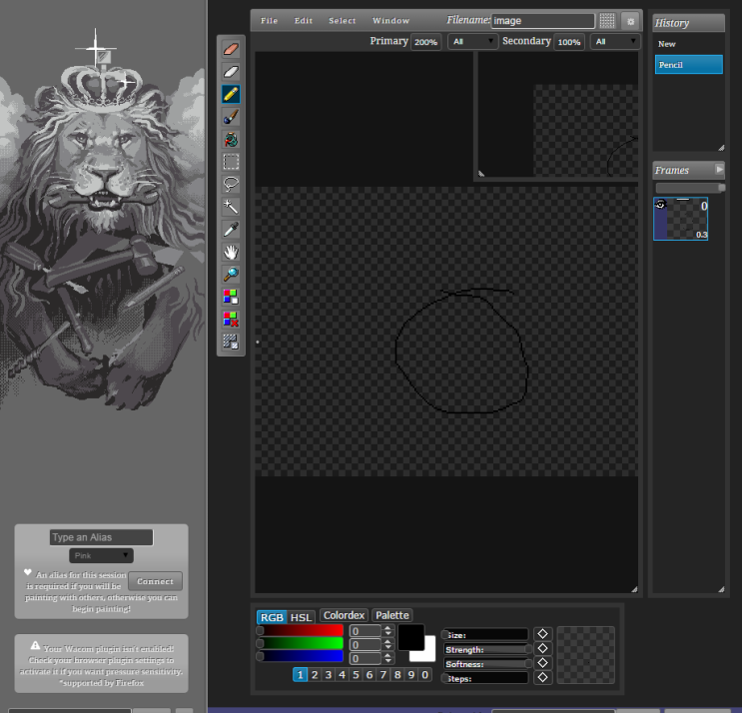This screenshot has height=713, width=742.
Task: Select the rectangular Marquee tool
Action: [x=231, y=162]
